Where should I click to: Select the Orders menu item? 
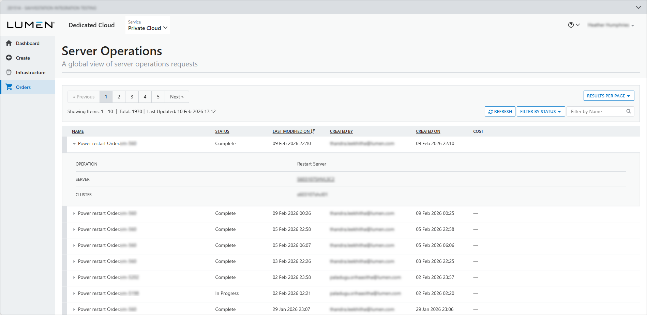[28, 87]
